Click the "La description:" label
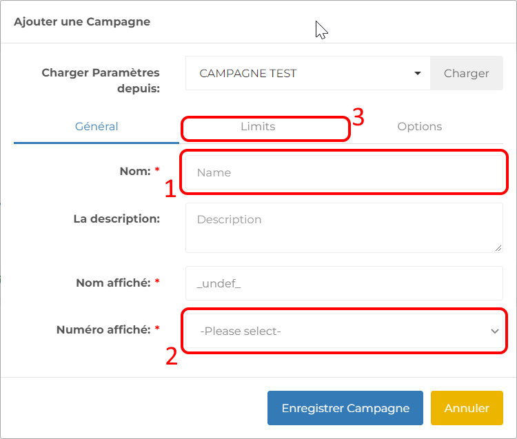Screen dimensions: 517x439 pyautogui.click(x=116, y=219)
